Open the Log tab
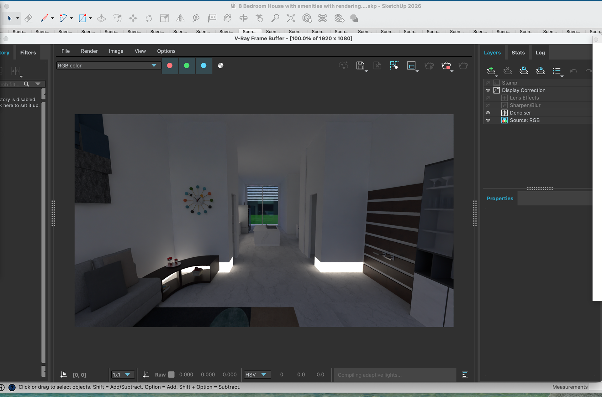602x397 pixels. (x=540, y=53)
